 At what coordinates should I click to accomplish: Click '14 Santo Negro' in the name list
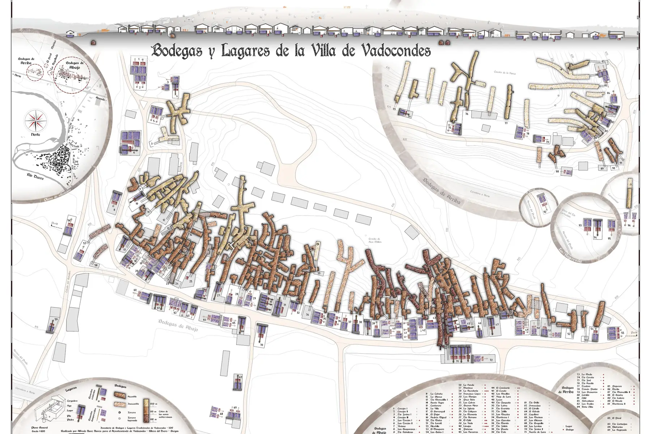[x=435, y=403]
